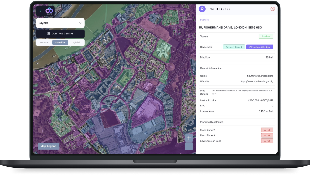Click the Title: TGL8033 heading
Screen dimensions: 310x175
(x=219, y=9)
